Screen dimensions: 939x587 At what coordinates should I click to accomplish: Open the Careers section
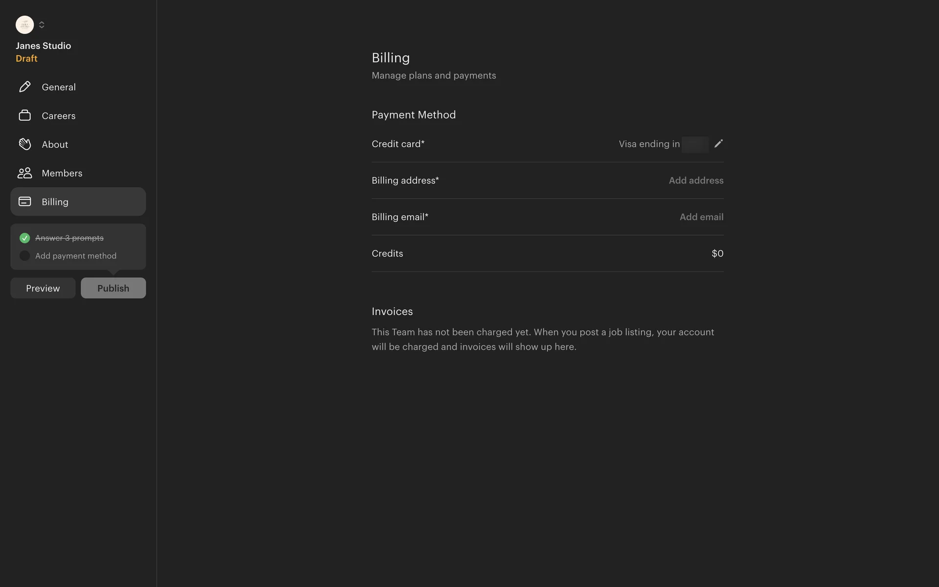(59, 116)
